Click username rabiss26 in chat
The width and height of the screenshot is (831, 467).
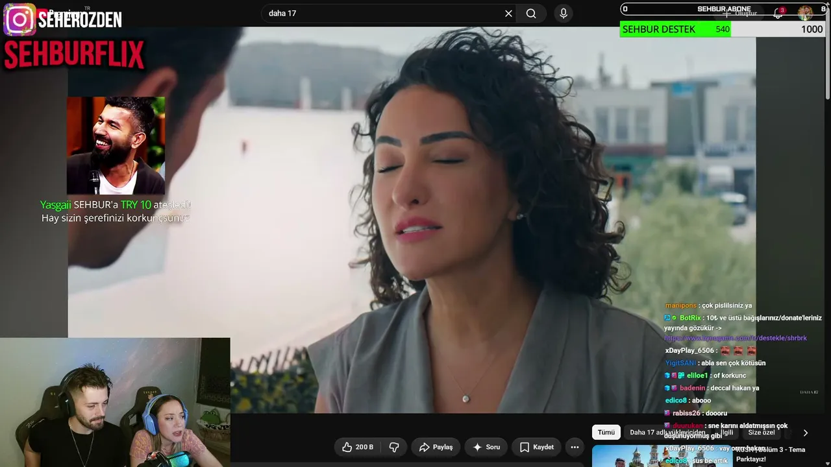(x=686, y=413)
